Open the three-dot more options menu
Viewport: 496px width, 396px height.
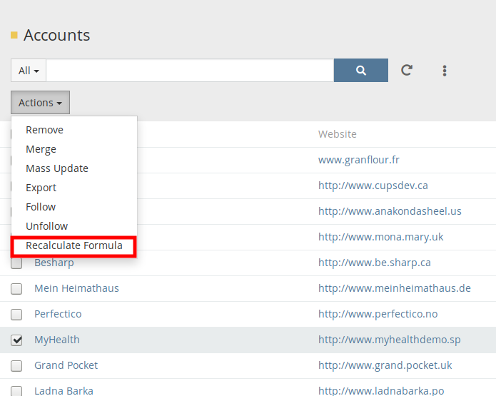pyautogui.click(x=445, y=71)
